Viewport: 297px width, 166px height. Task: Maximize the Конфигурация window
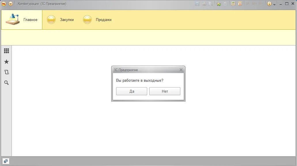(x=287, y=4)
